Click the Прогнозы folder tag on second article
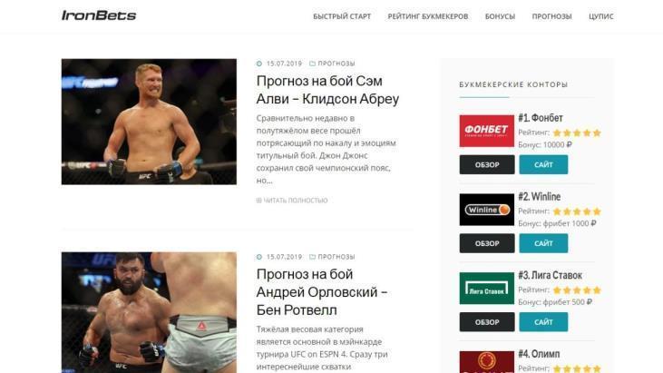This screenshot has height=373, width=663. click(332, 257)
